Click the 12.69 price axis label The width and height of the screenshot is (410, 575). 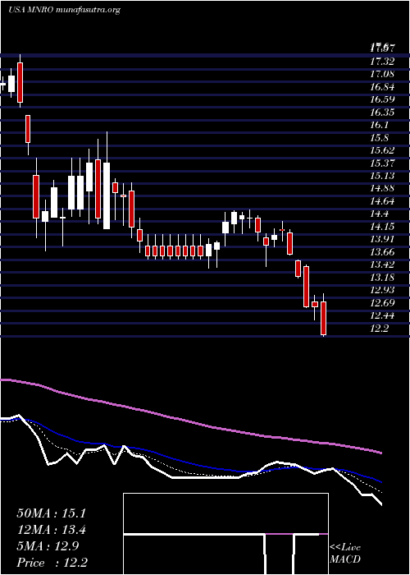pos(382,303)
